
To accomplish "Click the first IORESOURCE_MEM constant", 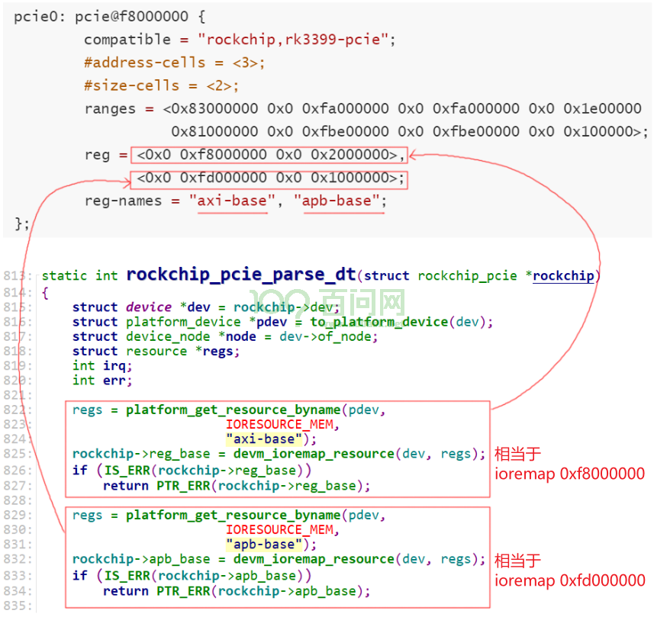I will pos(279,424).
